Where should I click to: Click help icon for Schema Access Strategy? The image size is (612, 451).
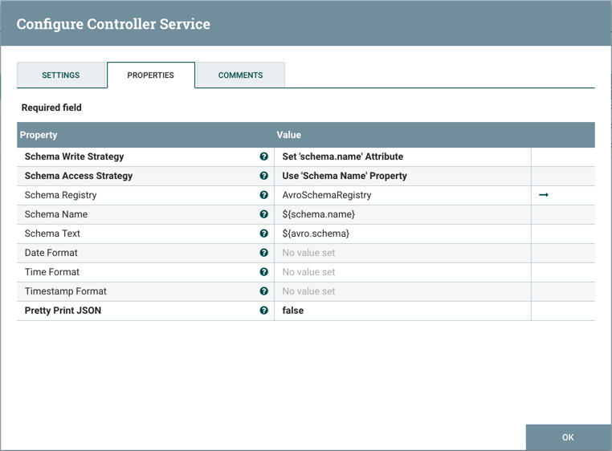pyautogui.click(x=263, y=176)
